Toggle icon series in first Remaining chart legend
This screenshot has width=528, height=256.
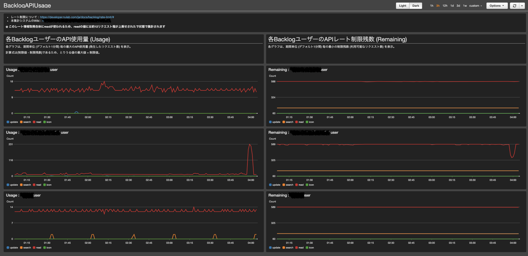tap(310, 122)
